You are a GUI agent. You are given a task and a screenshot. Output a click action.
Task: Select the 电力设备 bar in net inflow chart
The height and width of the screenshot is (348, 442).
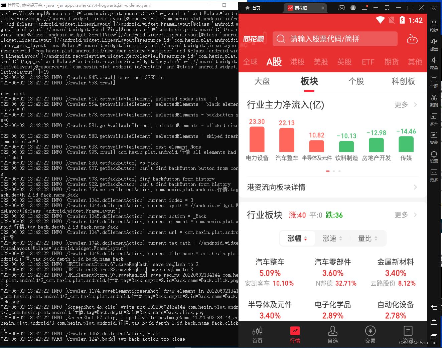tap(257, 140)
